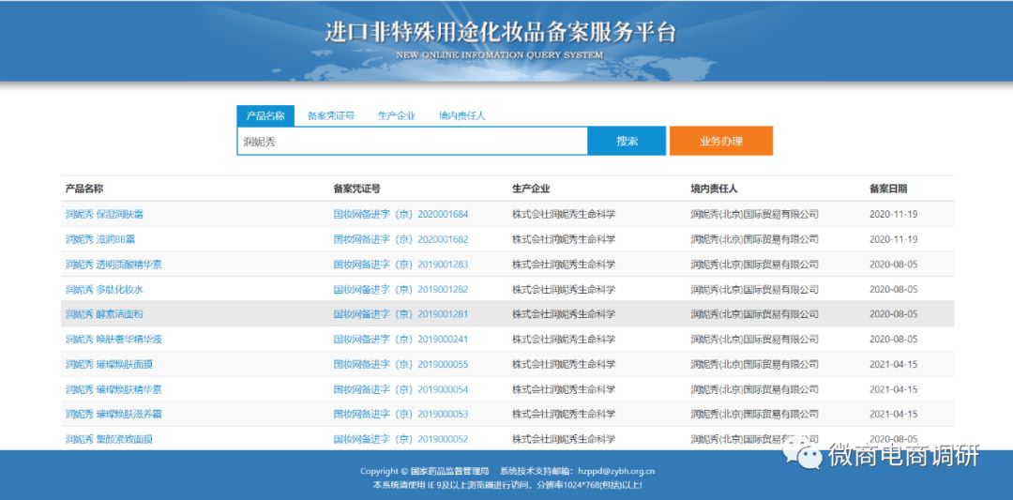Click certificate number link ending in 2020001684
This screenshot has width=1013, height=500.
(401, 214)
